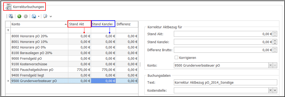Click highlighted Stand Kanzlei cell of 9500 row
The image size is (285, 97).
pyautogui.click(x=103, y=81)
